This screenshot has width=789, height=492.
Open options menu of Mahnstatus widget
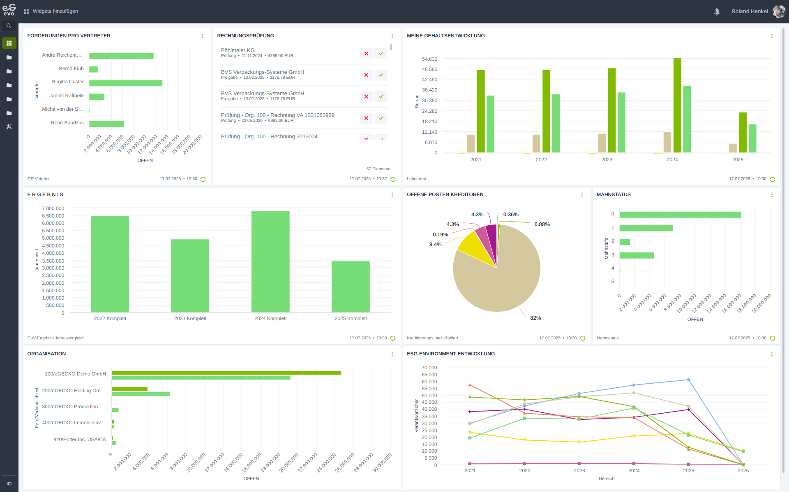click(772, 195)
